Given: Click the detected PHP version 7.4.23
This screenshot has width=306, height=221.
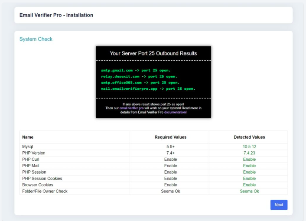Looking at the screenshot, I should pyautogui.click(x=249, y=153).
